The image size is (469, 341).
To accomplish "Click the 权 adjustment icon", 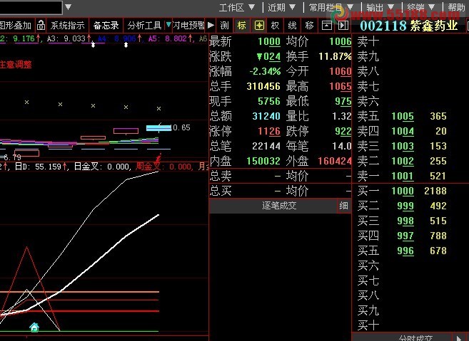I will 275,26.
